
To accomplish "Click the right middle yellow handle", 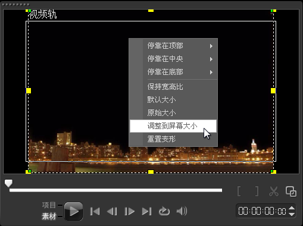I will [x=273, y=90].
